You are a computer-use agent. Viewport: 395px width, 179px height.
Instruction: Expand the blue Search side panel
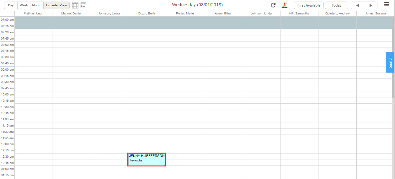(x=390, y=62)
